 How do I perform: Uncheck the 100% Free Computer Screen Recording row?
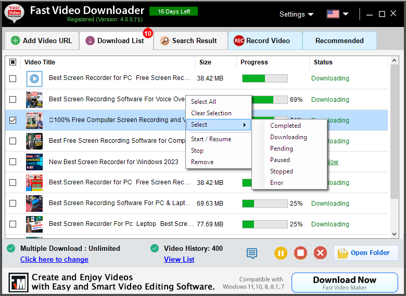[13, 120]
